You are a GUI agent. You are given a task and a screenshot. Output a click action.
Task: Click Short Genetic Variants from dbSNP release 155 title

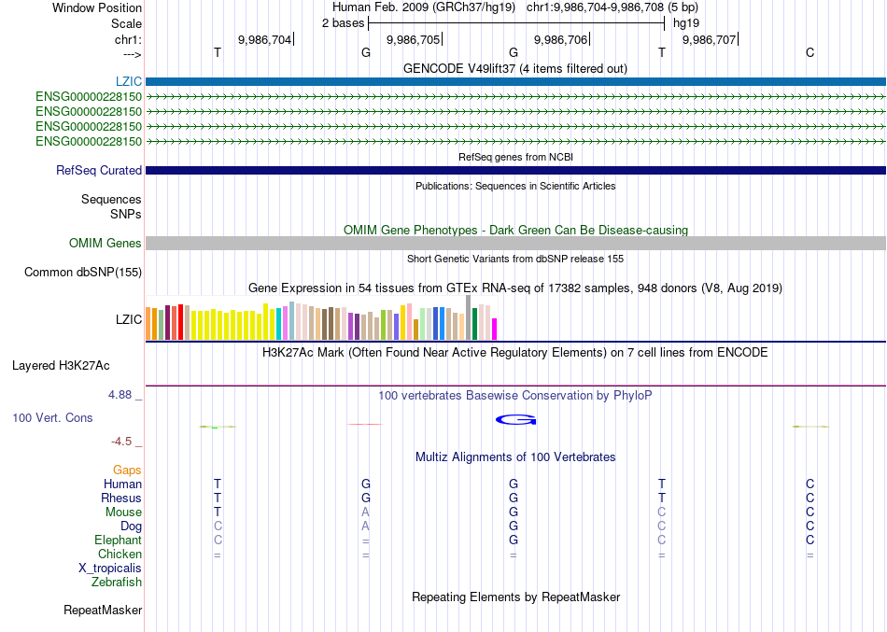(515, 259)
